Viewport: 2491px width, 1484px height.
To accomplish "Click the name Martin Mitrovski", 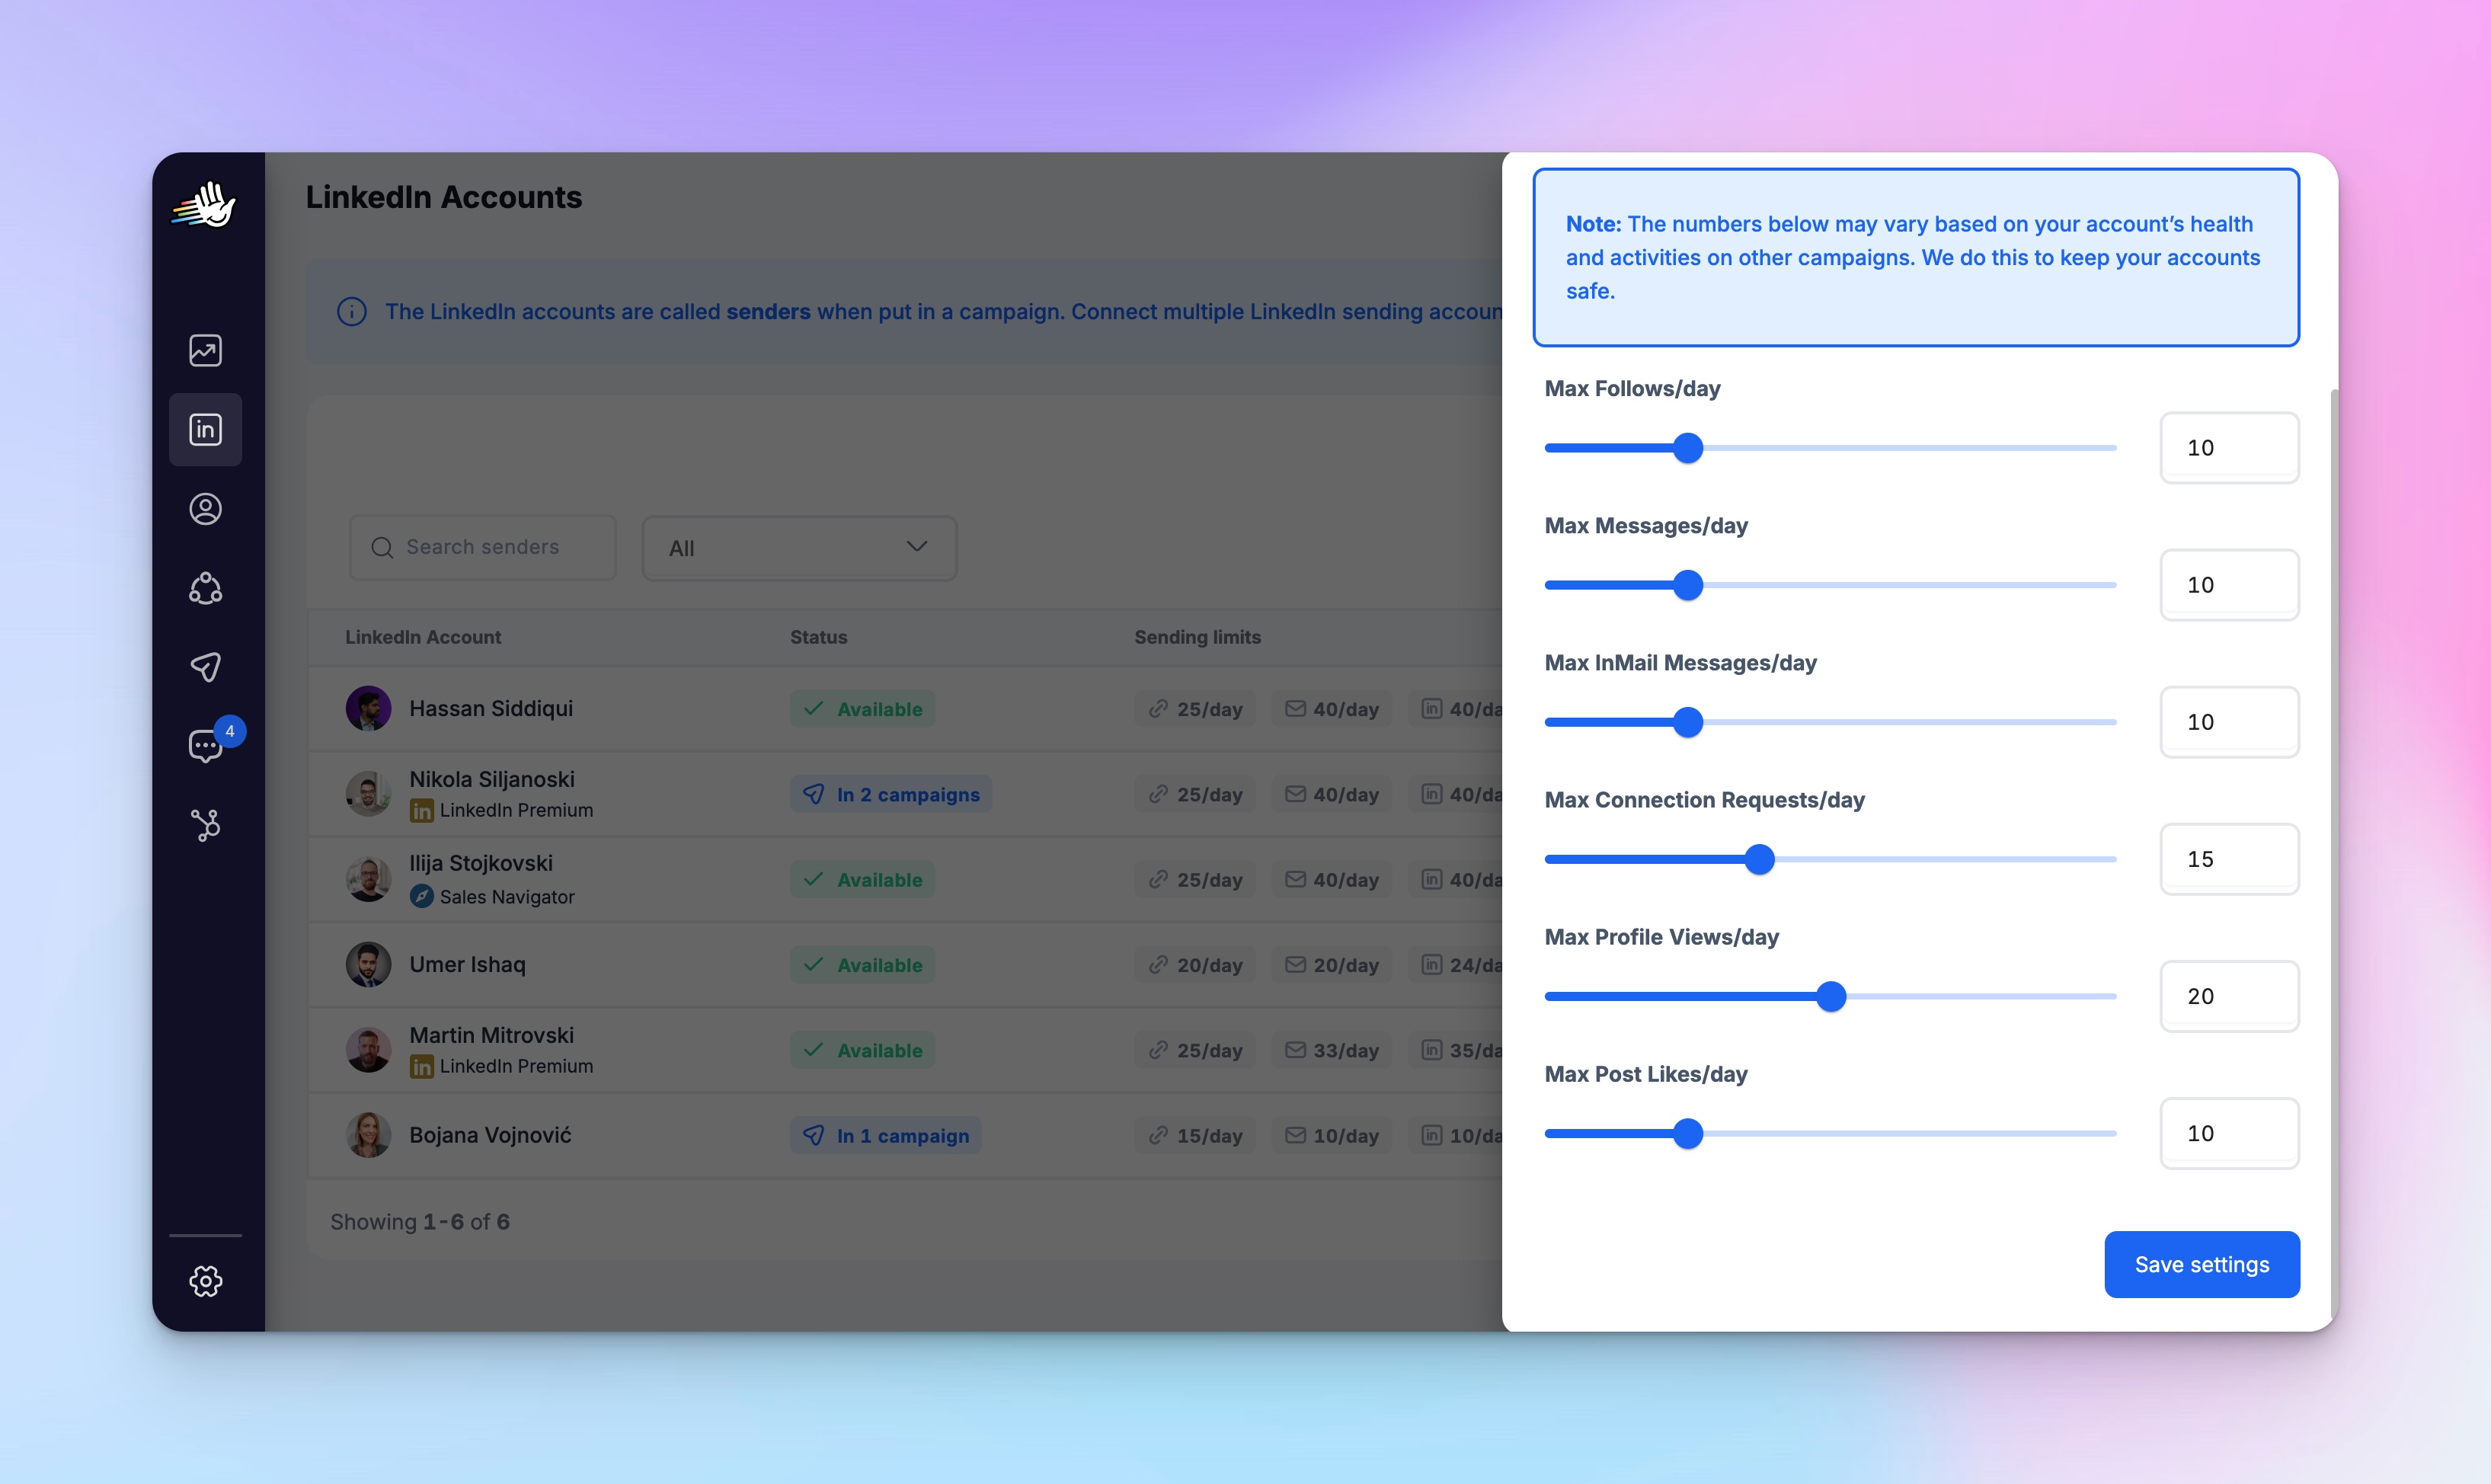I will (492, 1035).
